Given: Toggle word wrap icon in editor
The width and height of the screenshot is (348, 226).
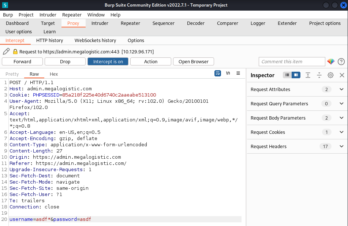Looking at the screenshot, I should click(x=218, y=73).
